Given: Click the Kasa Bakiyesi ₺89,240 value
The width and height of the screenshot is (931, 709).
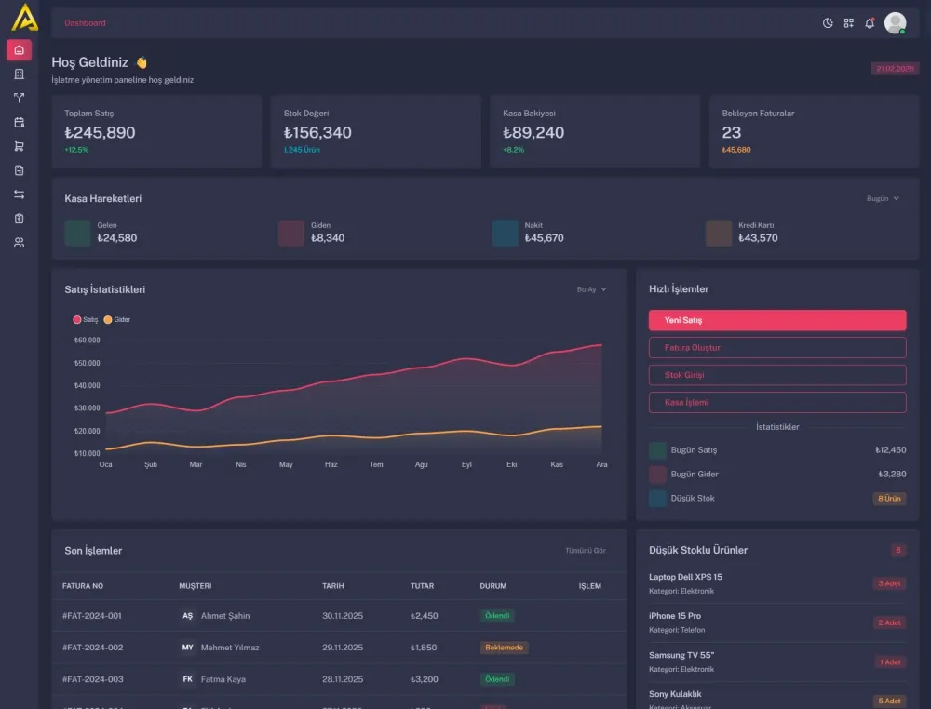Looking at the screenshot, I should tap(533, 132).
